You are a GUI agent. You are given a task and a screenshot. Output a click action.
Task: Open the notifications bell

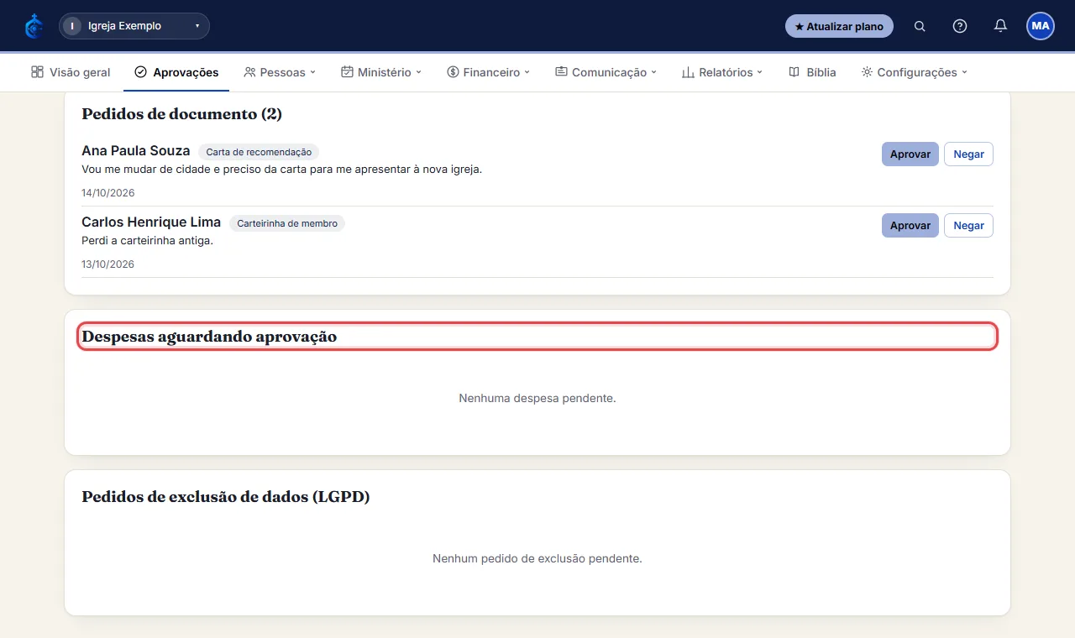1000,26
